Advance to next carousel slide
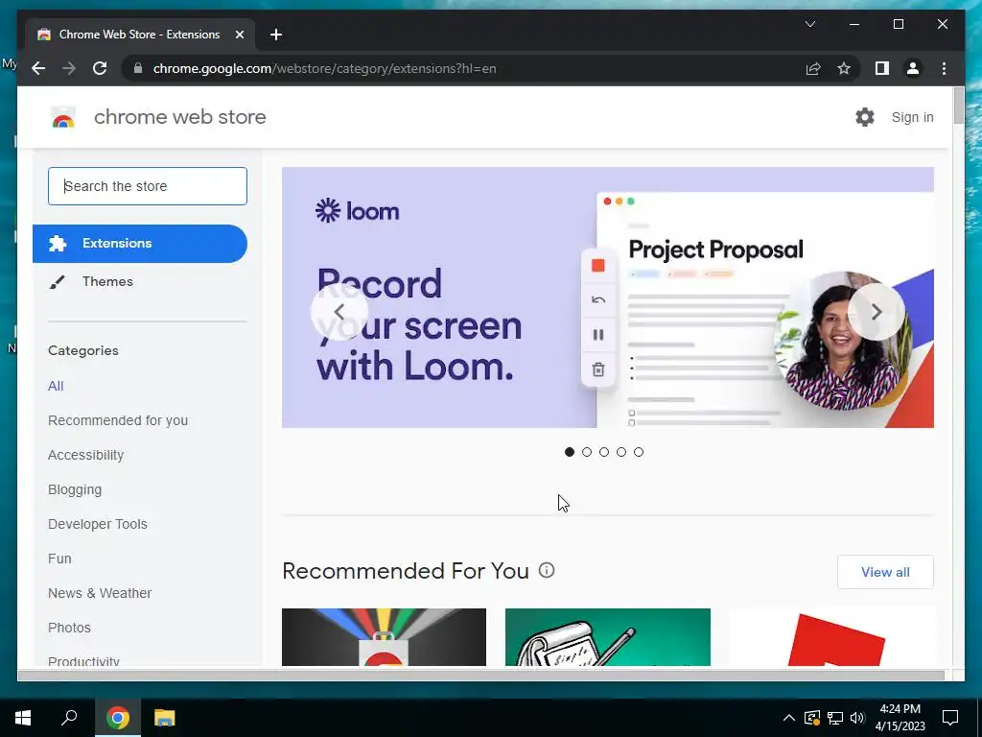This screenshot has width=982, height=737. 877,312
